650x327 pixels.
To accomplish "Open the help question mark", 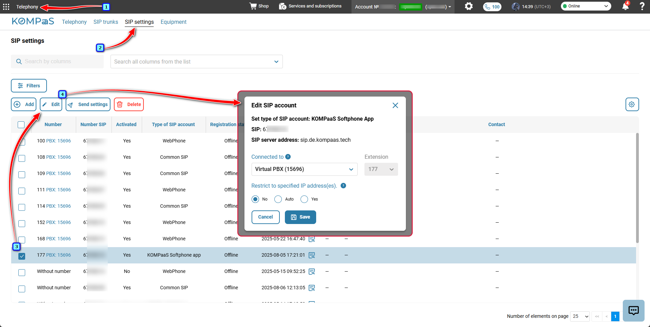I will tap(642, 6).
